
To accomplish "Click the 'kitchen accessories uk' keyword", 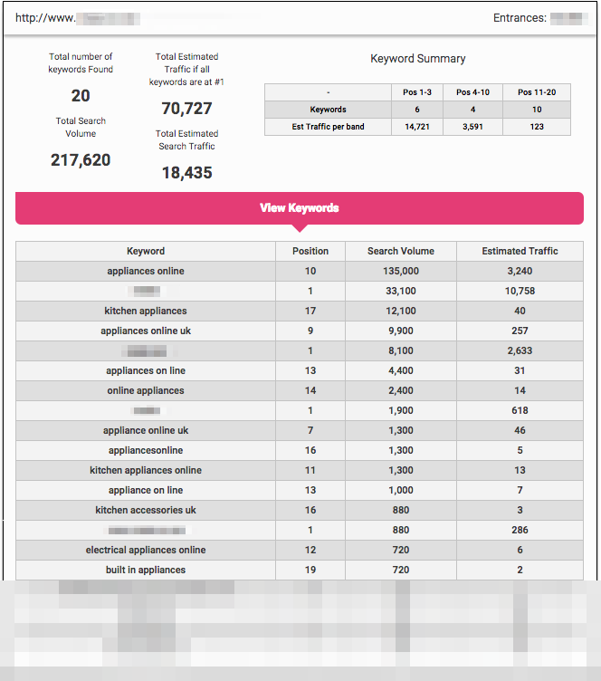I will [146, 510].
